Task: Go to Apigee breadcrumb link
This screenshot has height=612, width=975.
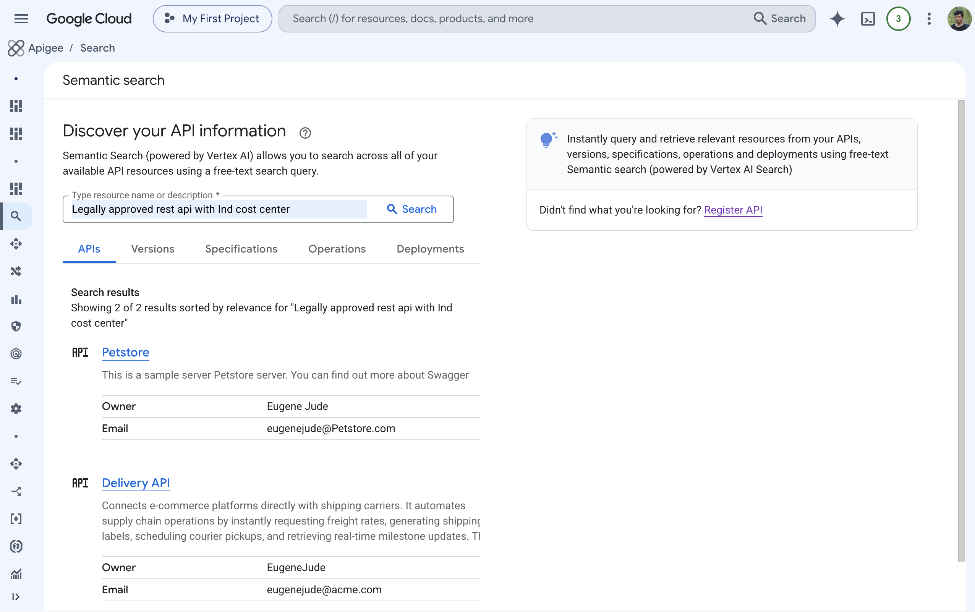Action: (x=46, y=48)
